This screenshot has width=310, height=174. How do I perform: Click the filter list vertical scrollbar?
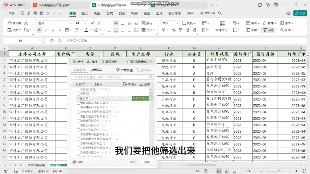[151, 122]
